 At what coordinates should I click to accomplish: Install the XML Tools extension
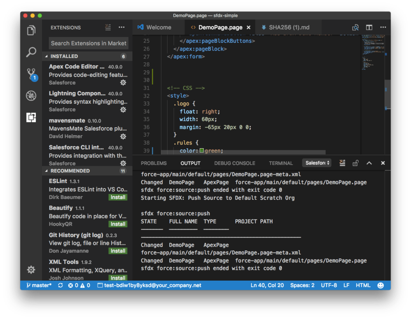(x=118, y=278)
